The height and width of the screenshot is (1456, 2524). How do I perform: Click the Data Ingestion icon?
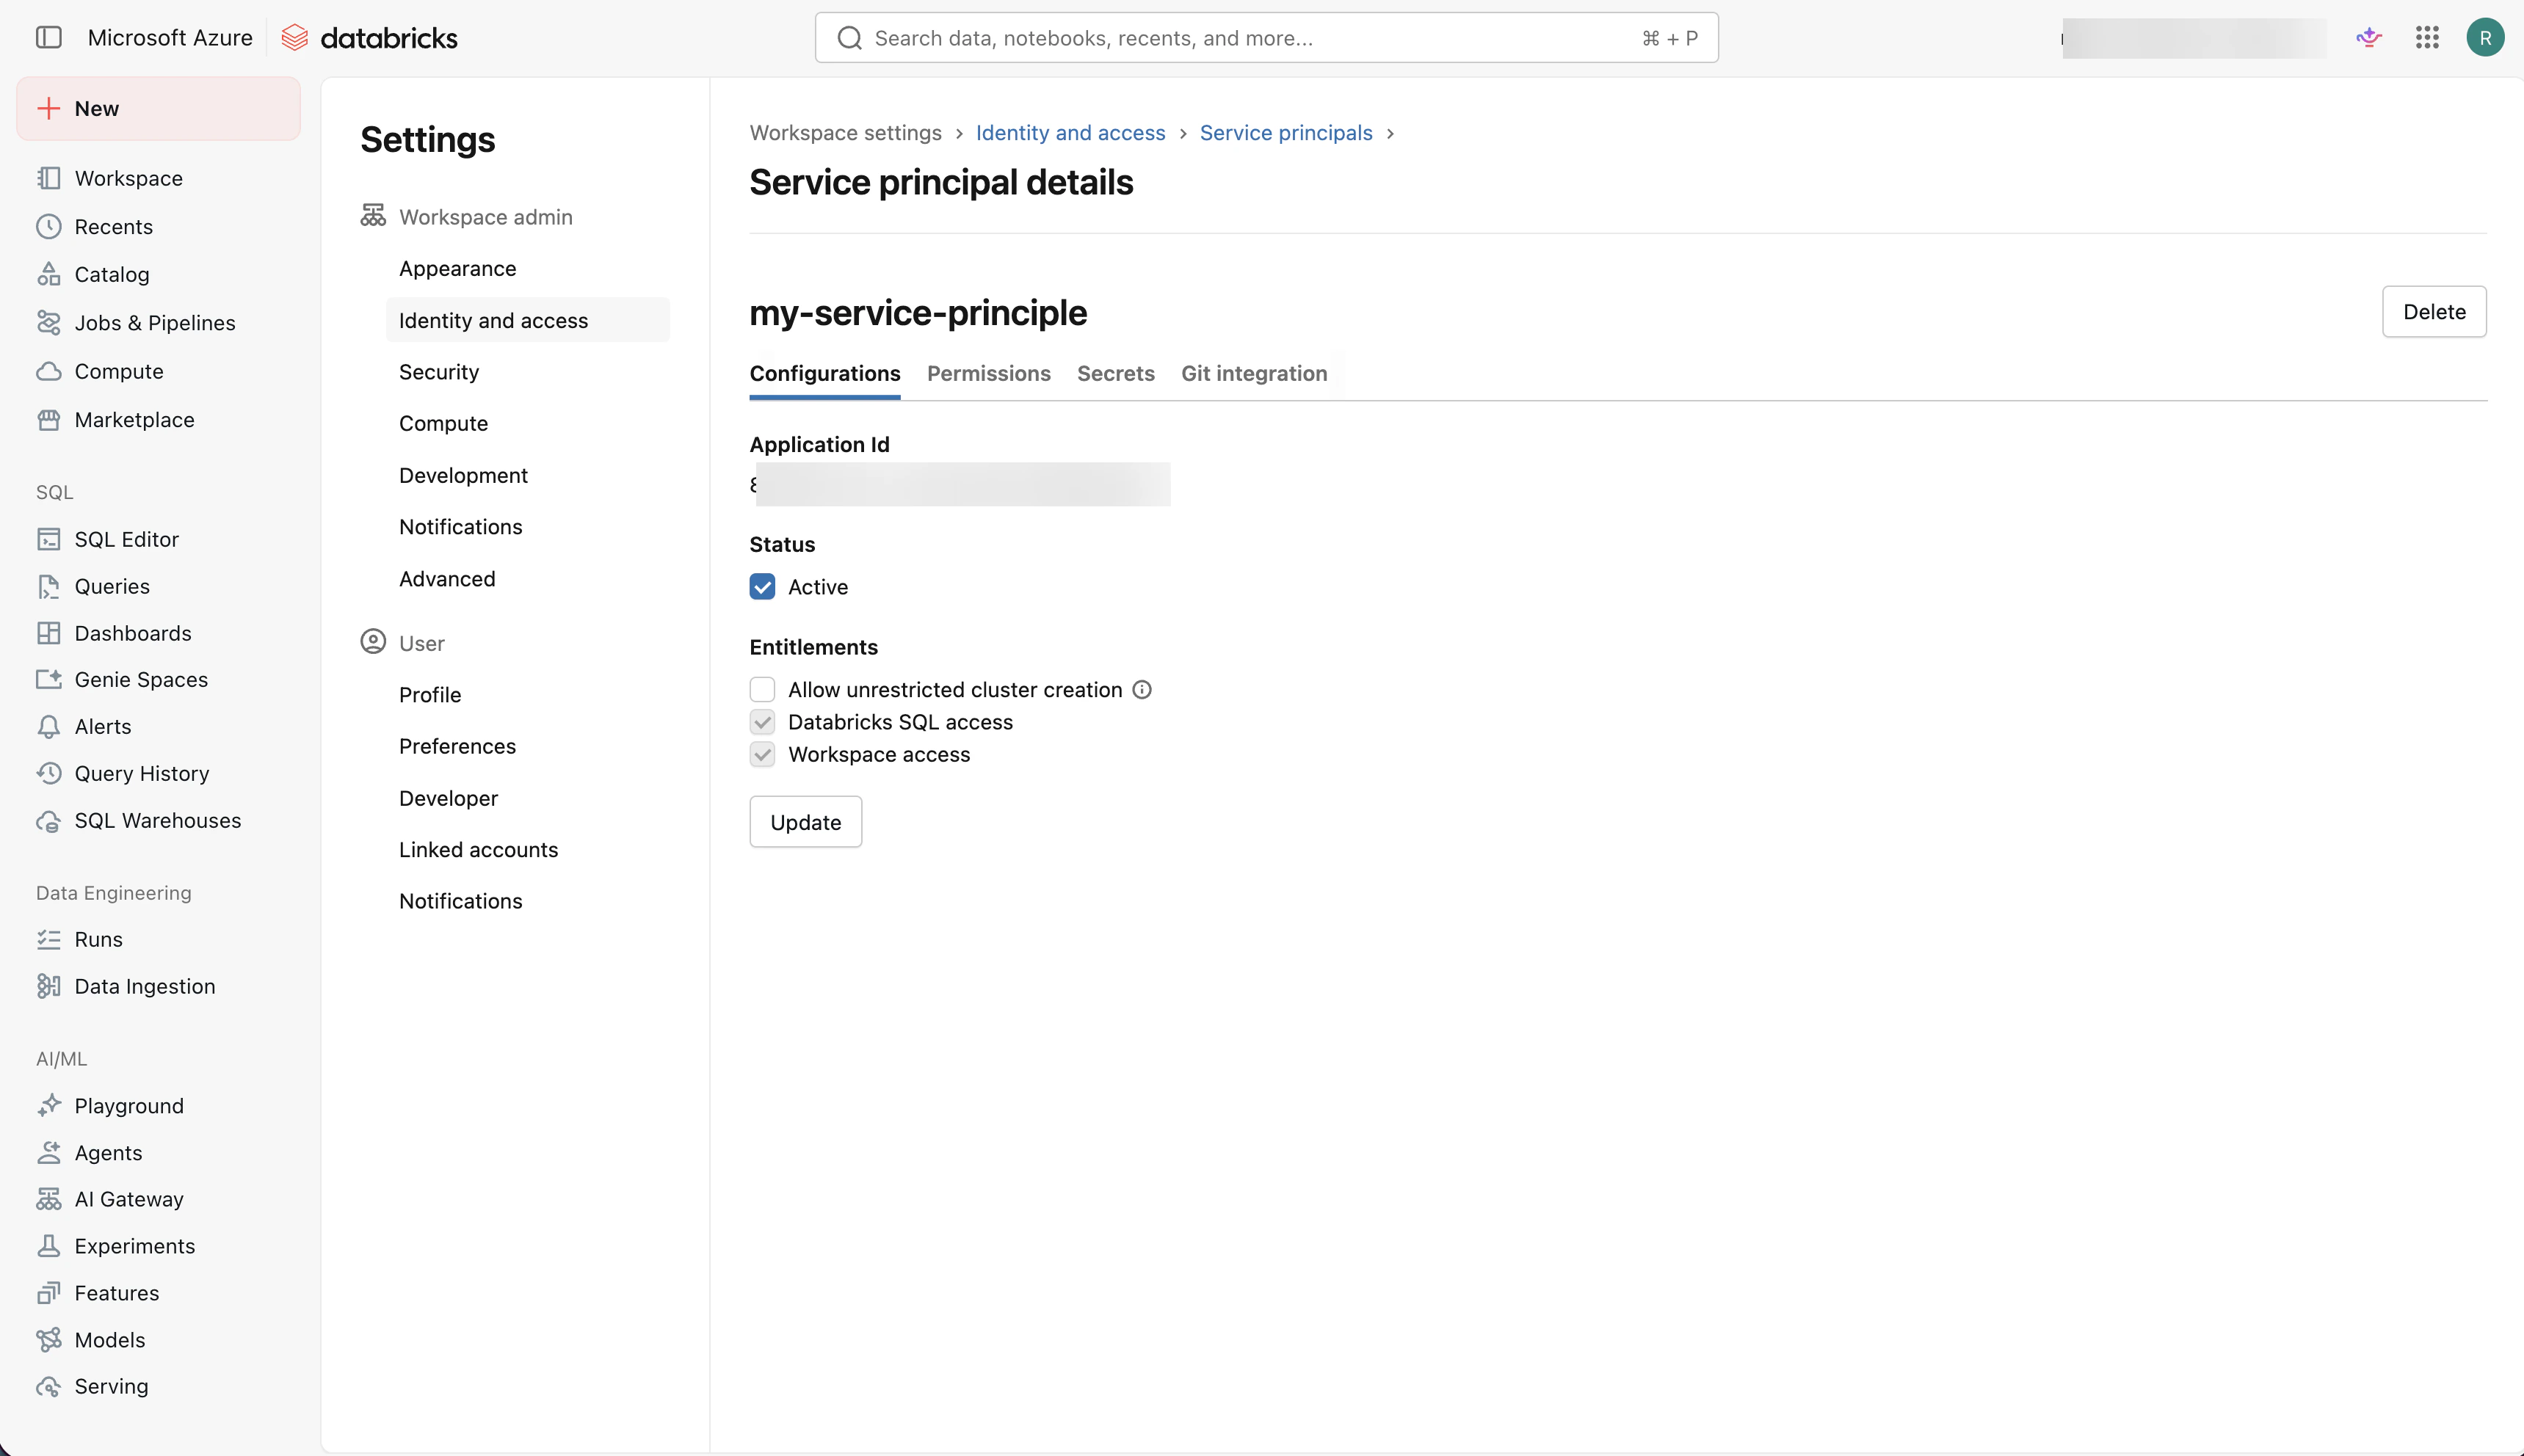(x=49, y=986)
